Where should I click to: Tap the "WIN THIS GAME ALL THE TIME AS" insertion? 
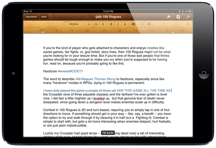coord(144,90)
